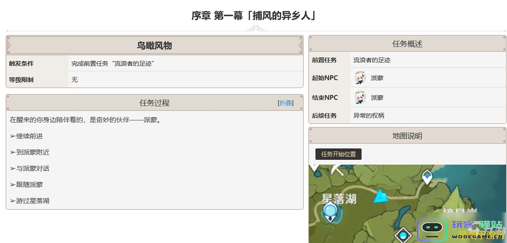Click the 后续任务 label
This screenshot has width=507, height=243.
pos(324,116)
